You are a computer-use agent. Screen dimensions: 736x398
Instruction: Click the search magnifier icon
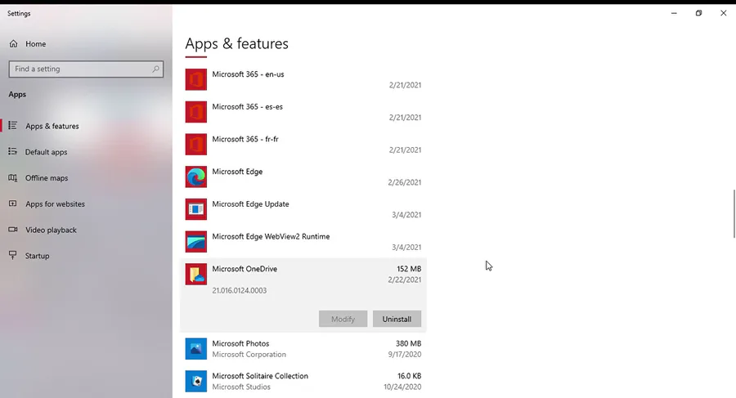pos(155,69)
